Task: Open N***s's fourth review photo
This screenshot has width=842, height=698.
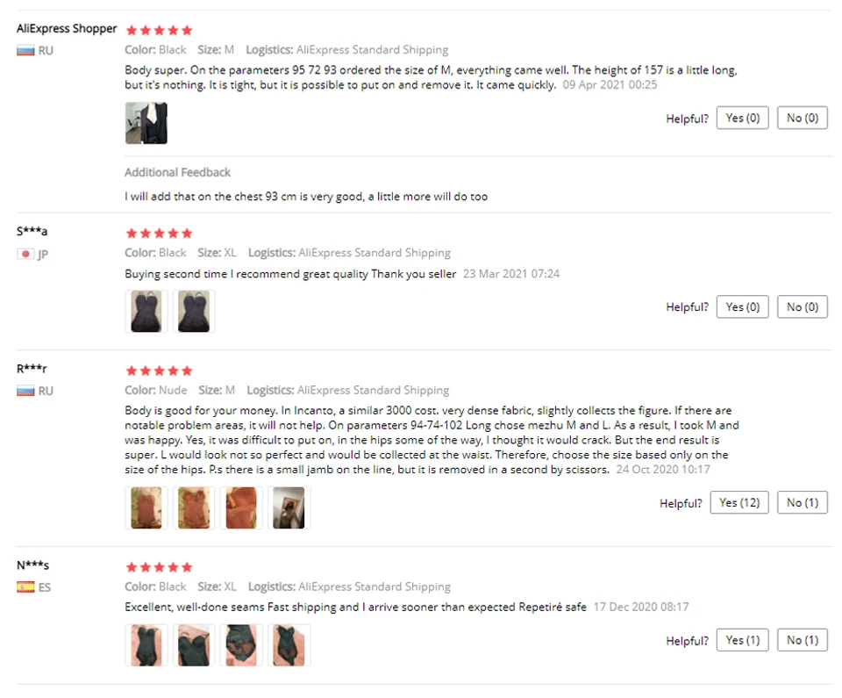Action: tap(289, 645)
